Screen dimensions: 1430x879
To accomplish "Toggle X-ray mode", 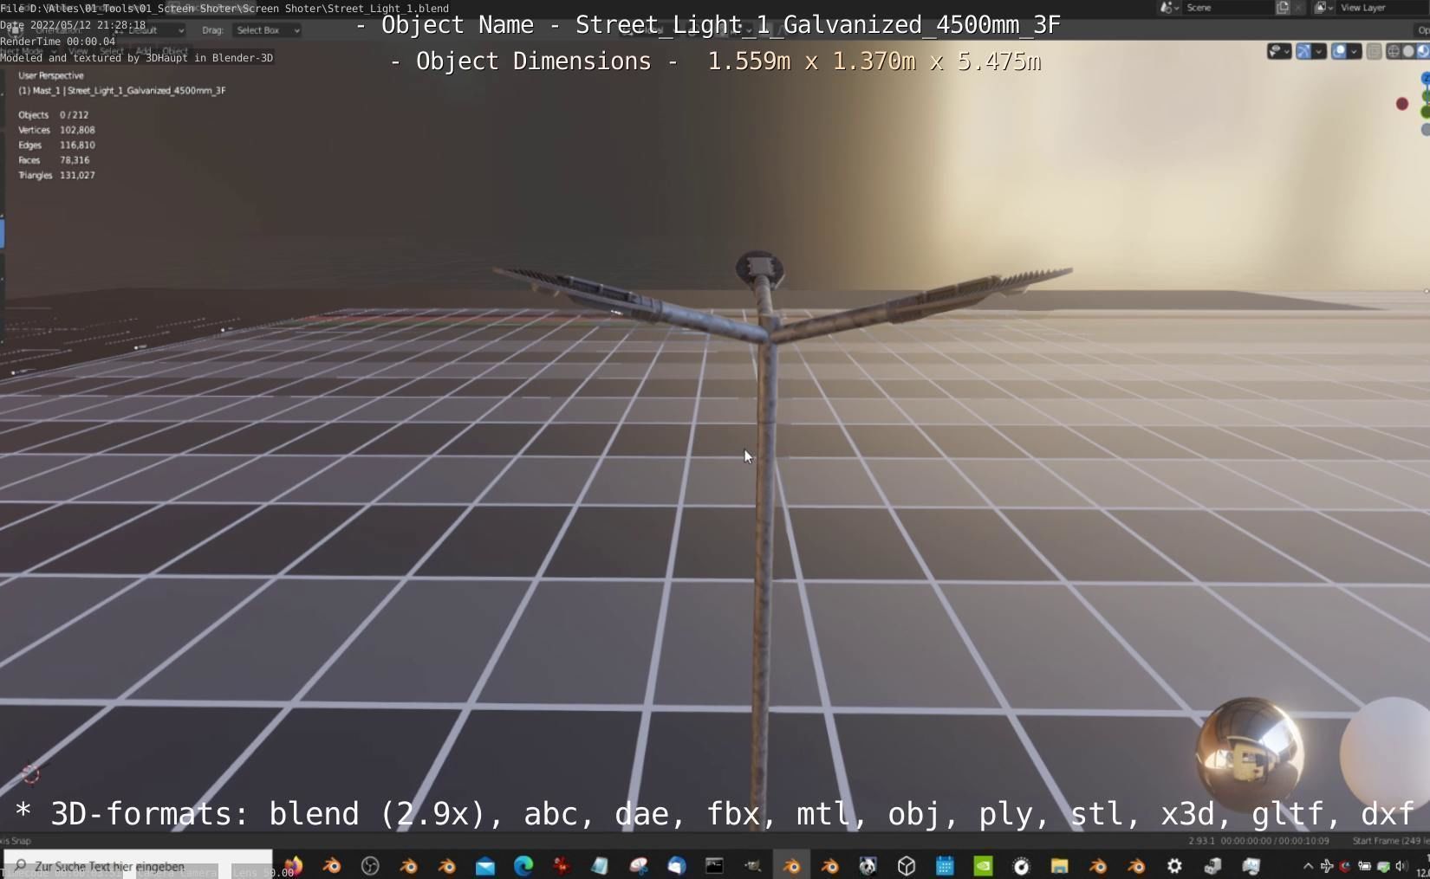I will click(x=1375, y=52).
